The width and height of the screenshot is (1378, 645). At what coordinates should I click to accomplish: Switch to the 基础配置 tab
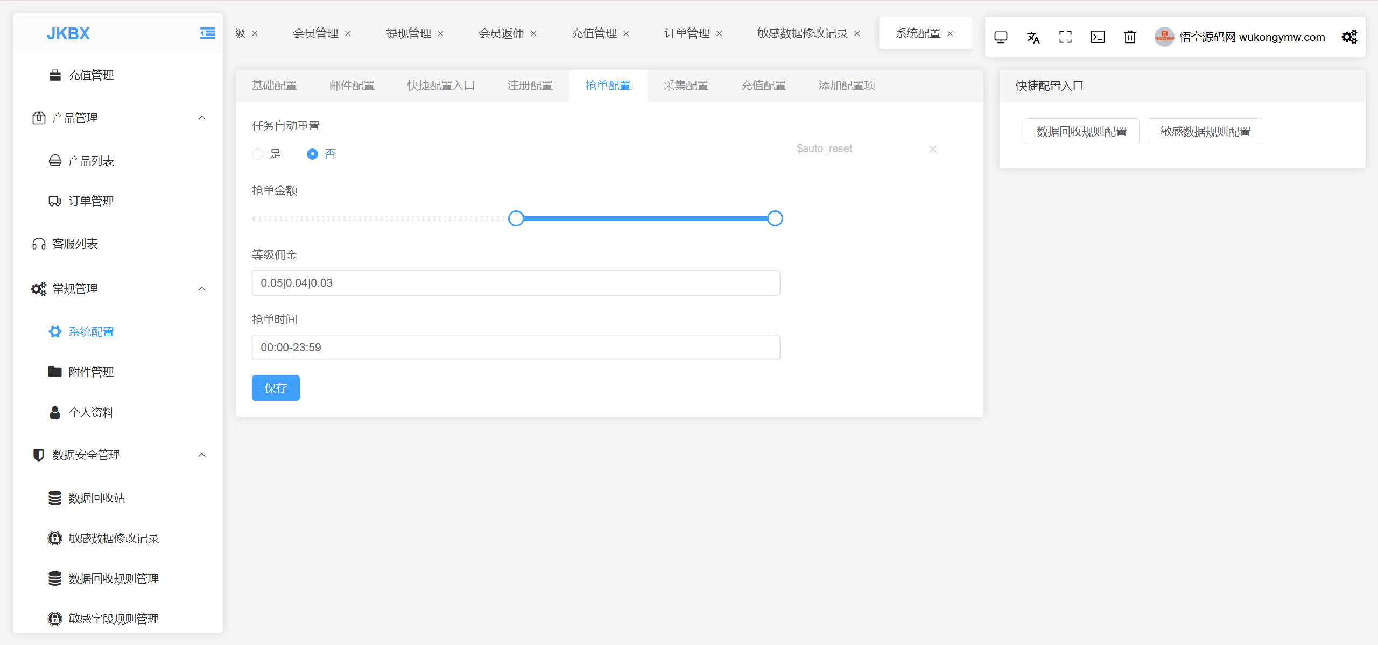click(x=274, y=86)
